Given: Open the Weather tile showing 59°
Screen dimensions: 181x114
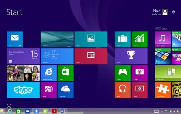Looking at the screenshot, I should (x=57, y=56).
